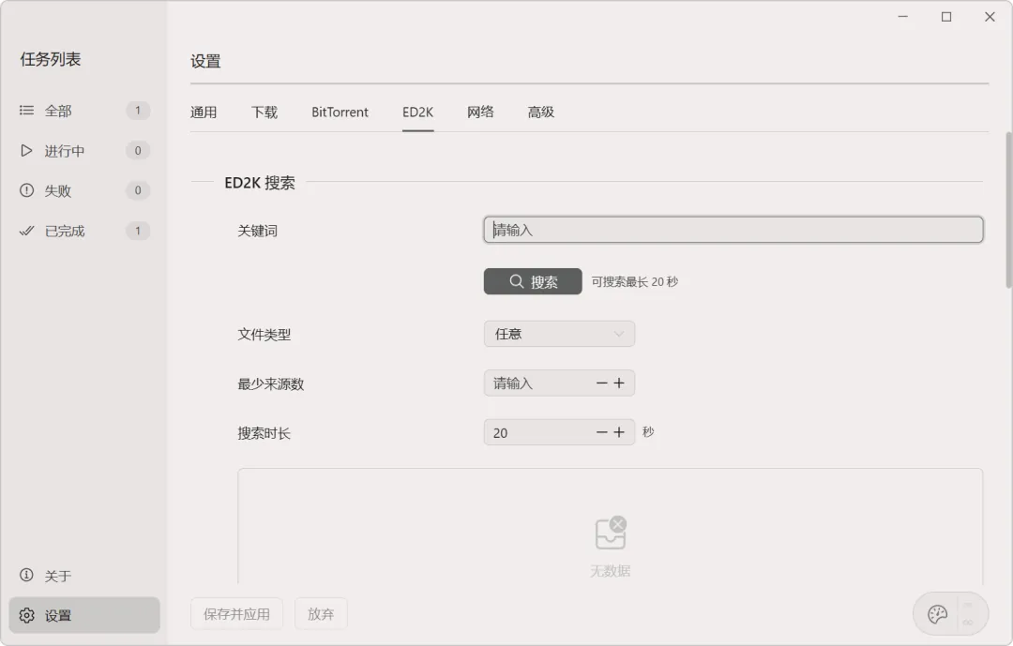
Task: Click the list icon beside 全部
Action: tap(26, 111)
